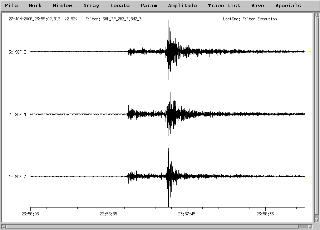Open the Window menu
320x230 pixels.
(x=63, y=5)
